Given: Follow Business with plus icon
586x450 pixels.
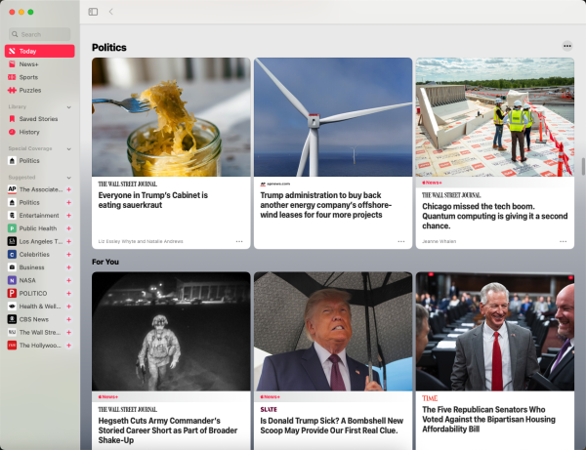Looking at the screenshot, I should point(68,267).
